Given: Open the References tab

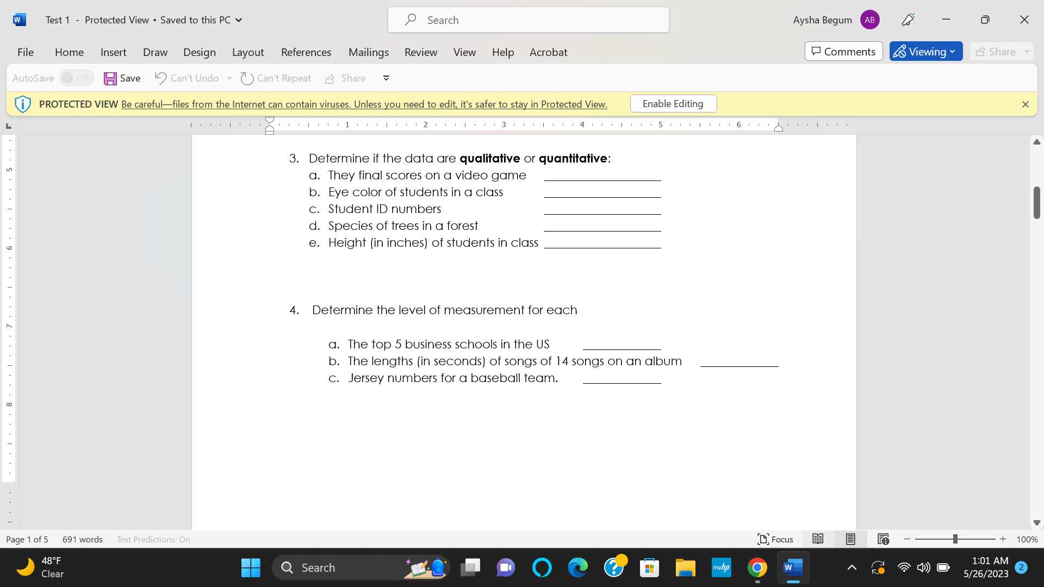Looking at the screenshot, I should pyautogui.click(x=306, y=52).
